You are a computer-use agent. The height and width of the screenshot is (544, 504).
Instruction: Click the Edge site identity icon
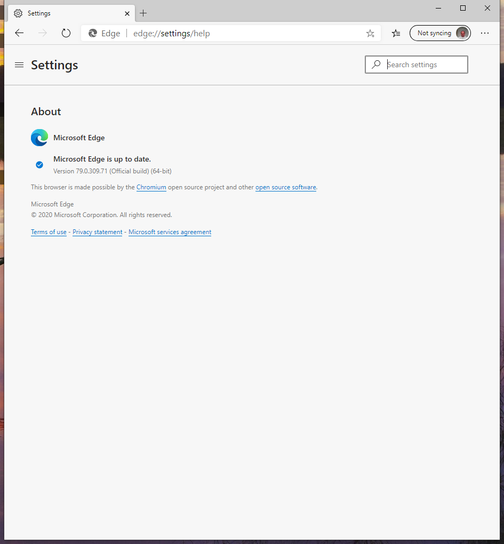click(93, 33)
